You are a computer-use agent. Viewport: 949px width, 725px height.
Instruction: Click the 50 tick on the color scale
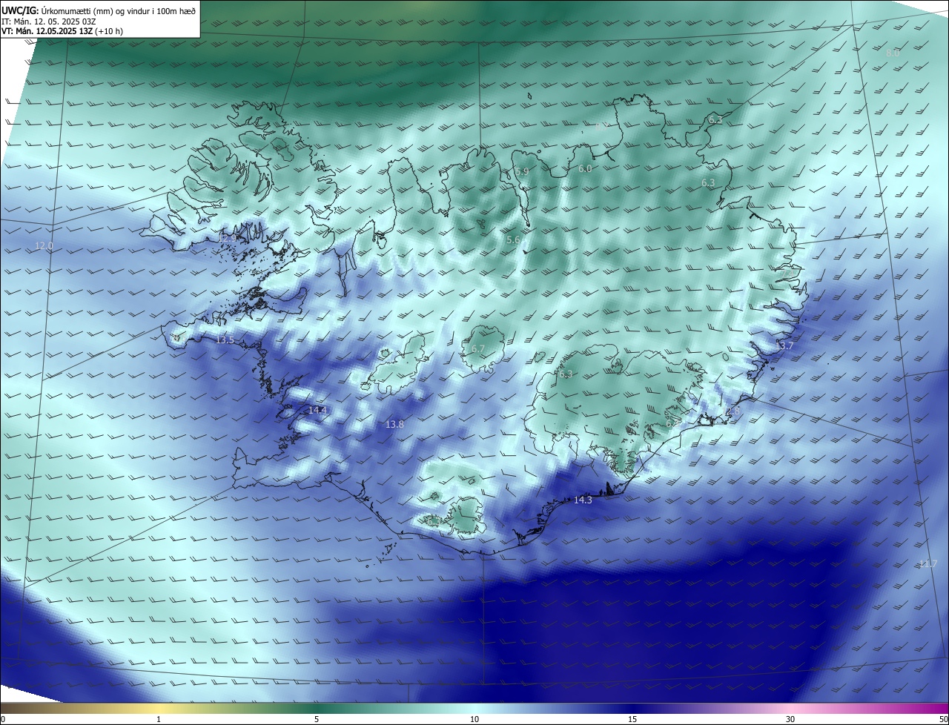tap(943, 719)
